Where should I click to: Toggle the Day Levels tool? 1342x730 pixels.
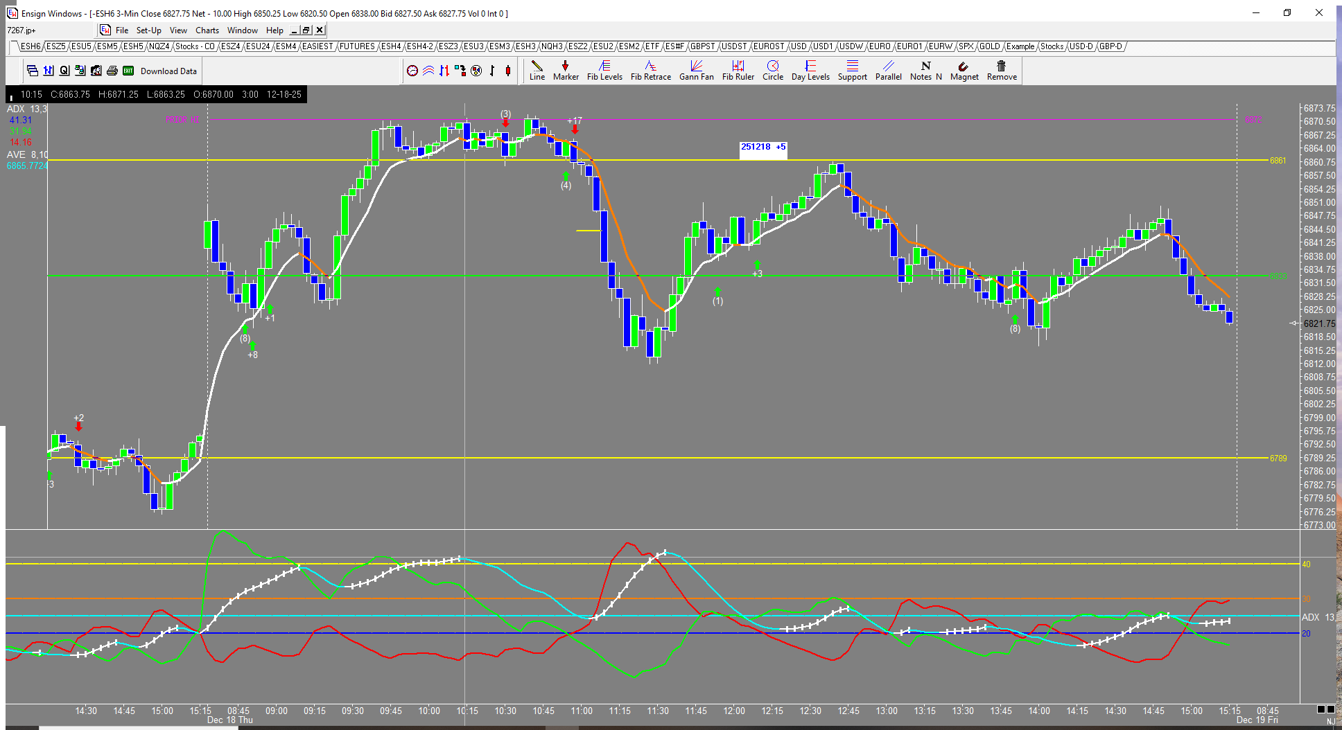[810, 70]
